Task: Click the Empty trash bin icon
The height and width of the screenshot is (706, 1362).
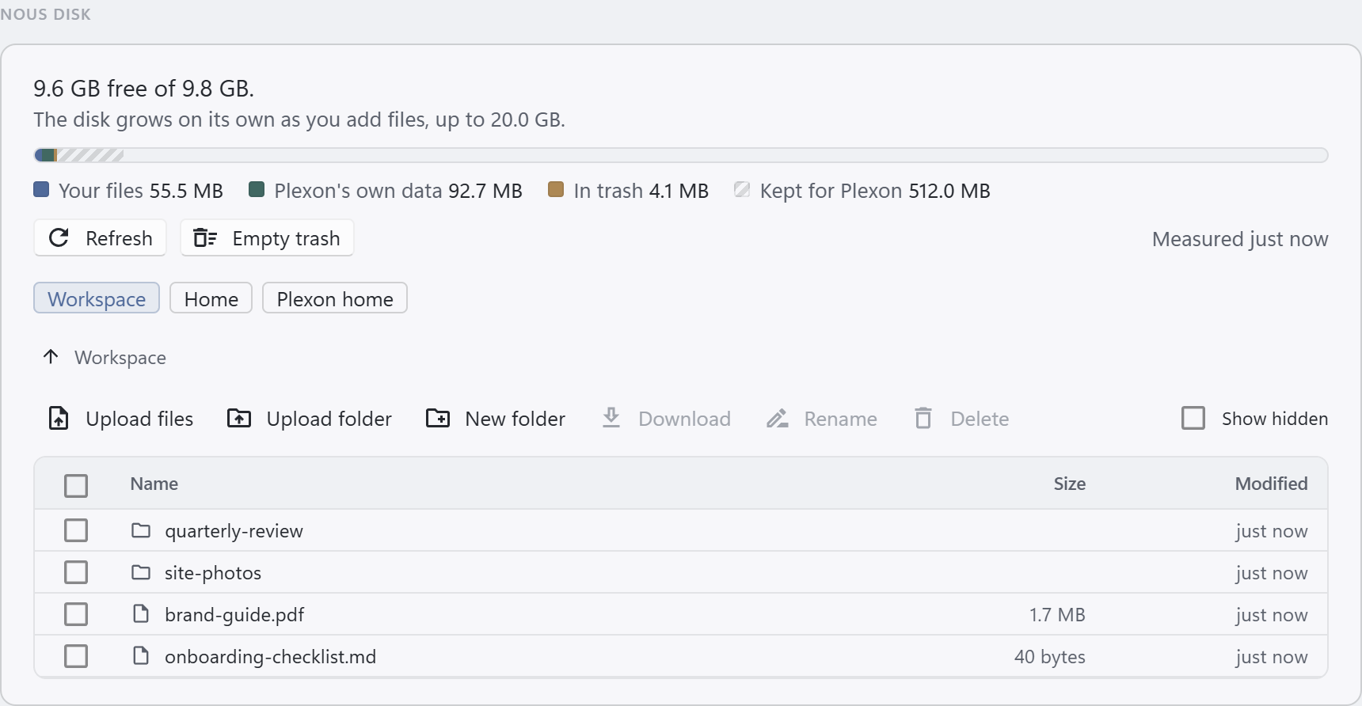Action: click(205, 237)
